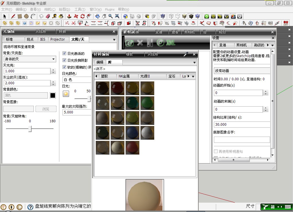This screenshot has width=293, height=212.
Task: Pick the eyedropper in 材料编辑 title bar
Action: (x=186, y=54)
